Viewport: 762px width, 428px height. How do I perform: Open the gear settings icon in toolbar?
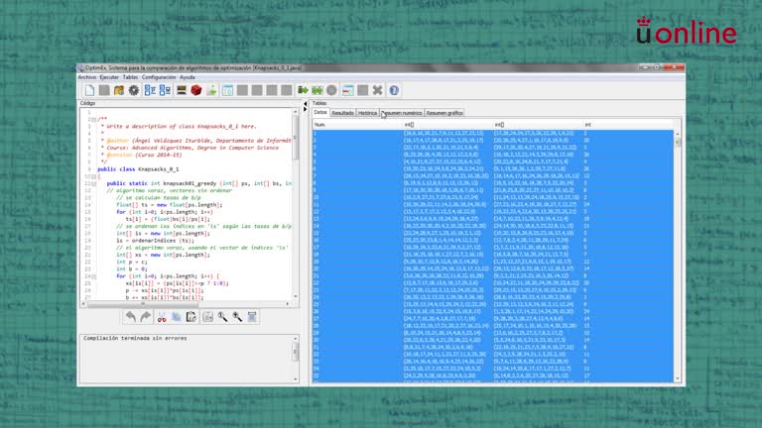click(x=134, y=90)
